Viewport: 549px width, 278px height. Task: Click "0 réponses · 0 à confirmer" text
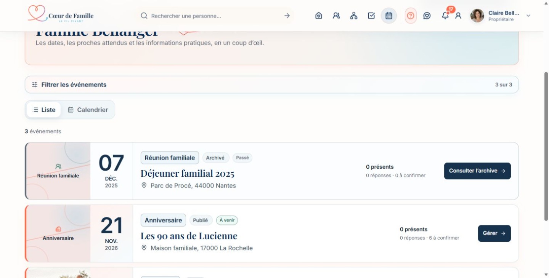pos(396,176)
